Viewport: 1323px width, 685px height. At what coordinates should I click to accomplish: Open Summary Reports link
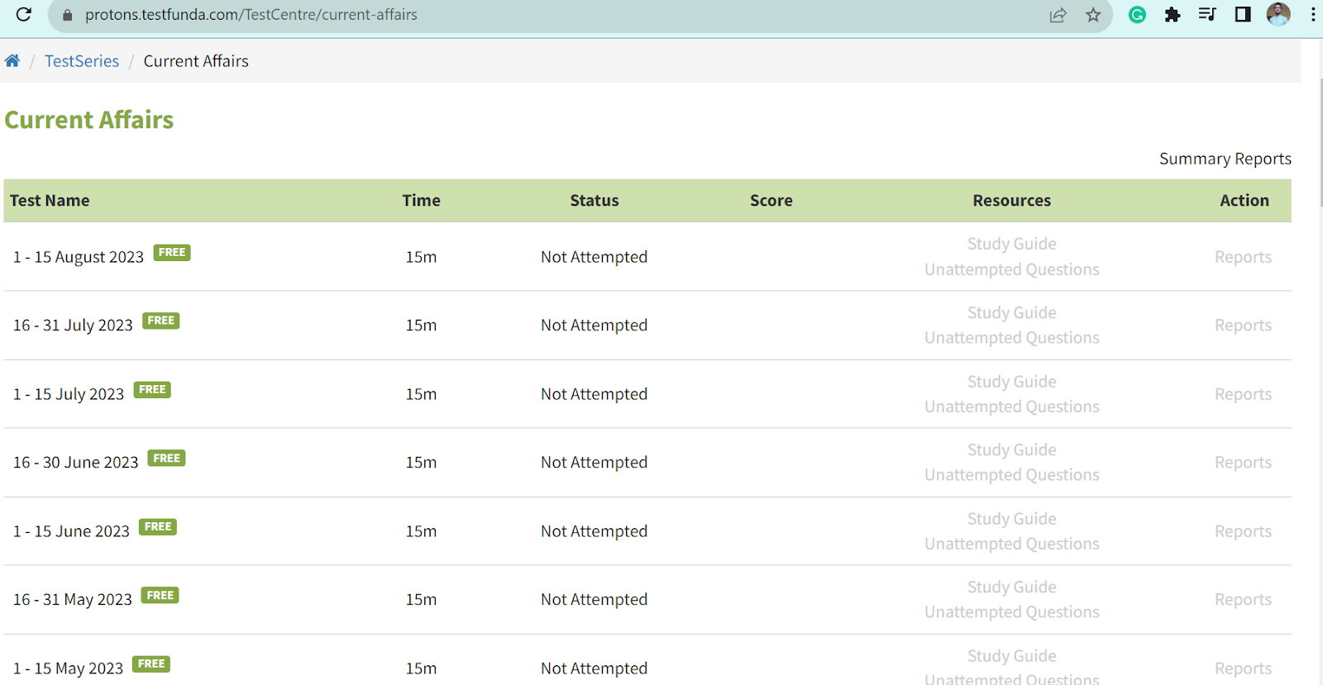(1225, 159)
